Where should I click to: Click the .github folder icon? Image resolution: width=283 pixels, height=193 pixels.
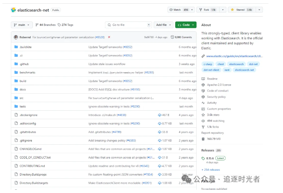[x=16, y=64]
